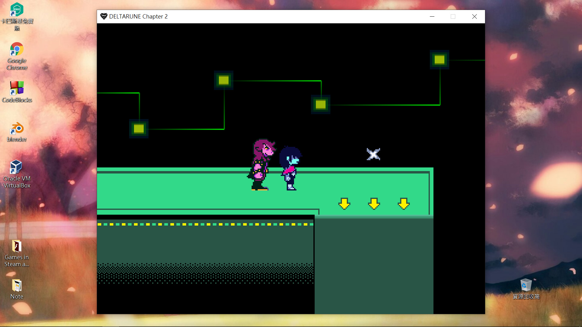Image resolution: width=582 pixels, height=327 pixels.
Task: Click the DELTARUNE heart icon in title bar
Action: [x=104, y=16]
